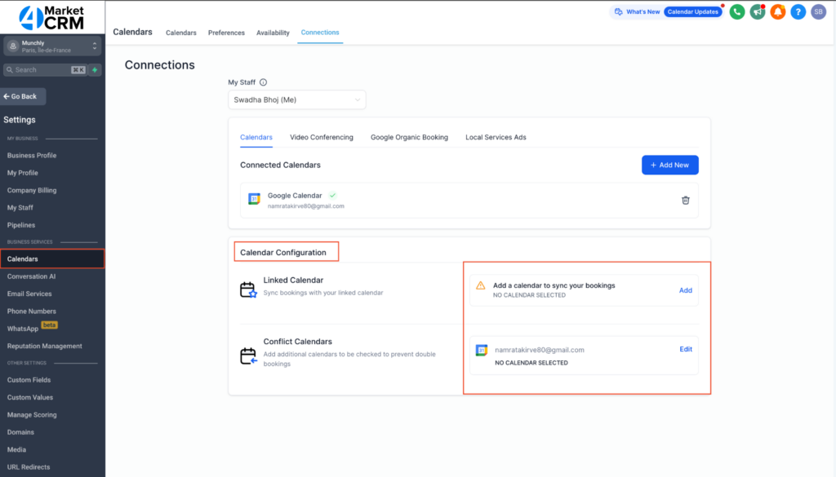Open Conversation AI in settings sidebar
836x477 pixels.
click(x=32, y=276)
